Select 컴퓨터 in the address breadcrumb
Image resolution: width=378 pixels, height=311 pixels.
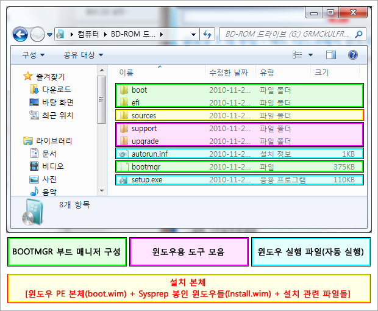pos(88,34)
